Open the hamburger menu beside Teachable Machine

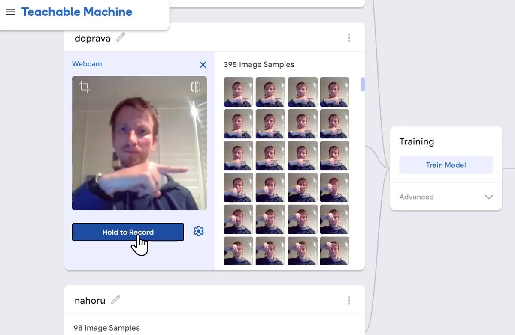[x=10, y=12]
